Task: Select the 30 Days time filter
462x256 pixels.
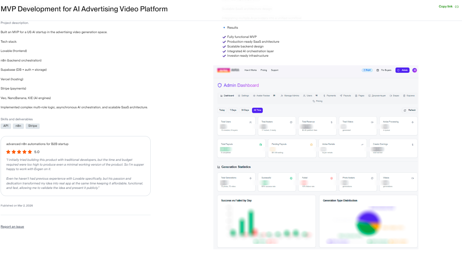Action: tap(245, 110)
